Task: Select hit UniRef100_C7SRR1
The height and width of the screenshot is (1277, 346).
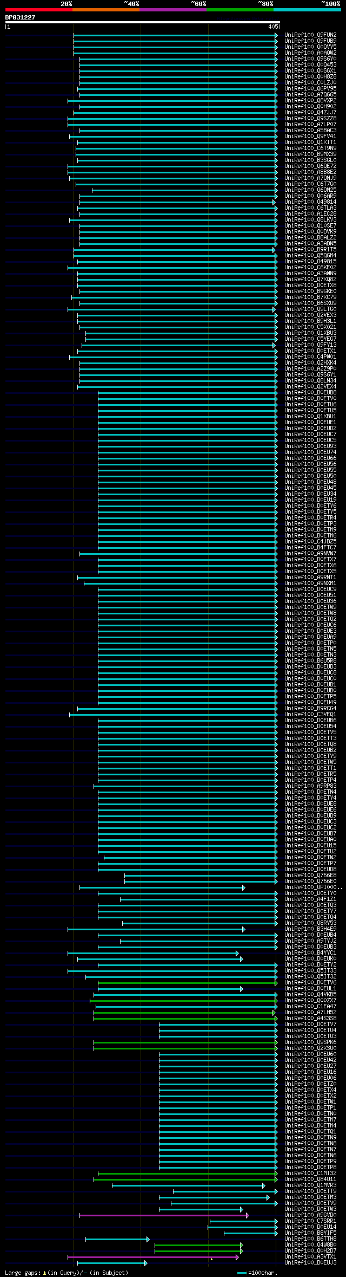Action: 310,1221
